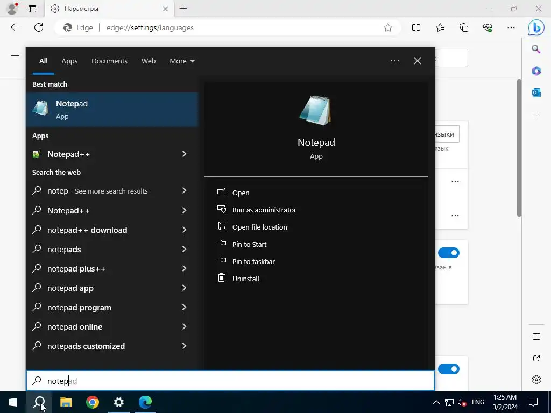The width and height of the screenshot is (551, 413).
Task: Open Edge Favorites list icon
Action: (x=440, y=27)
